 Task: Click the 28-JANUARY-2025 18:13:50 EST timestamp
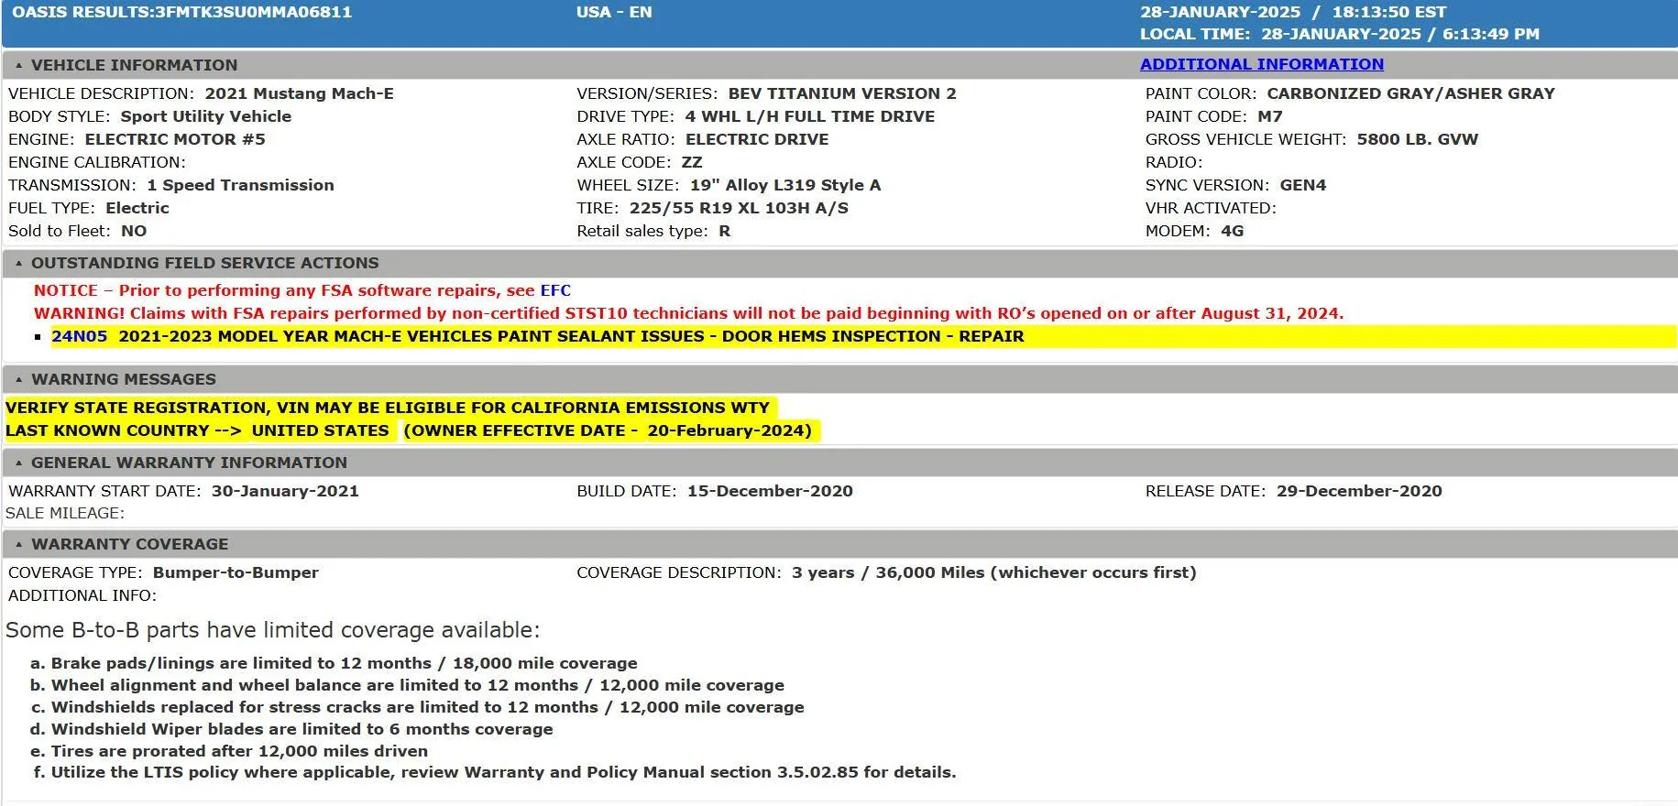click(x=1293, y=12)
